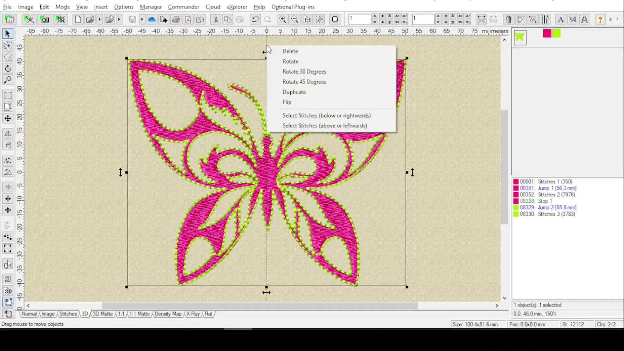This screenshot has height=351, width=624.
Task: Open the File menu
Action: [7, 7]
